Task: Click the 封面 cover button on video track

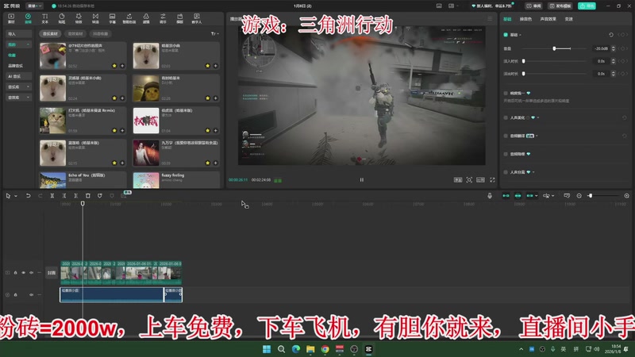Action: (x=52, y=273)
